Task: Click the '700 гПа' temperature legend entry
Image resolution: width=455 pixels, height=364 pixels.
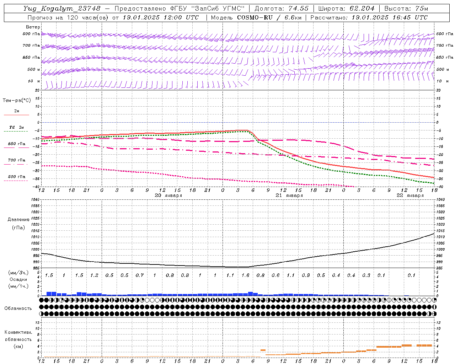Action: (17, 160)
